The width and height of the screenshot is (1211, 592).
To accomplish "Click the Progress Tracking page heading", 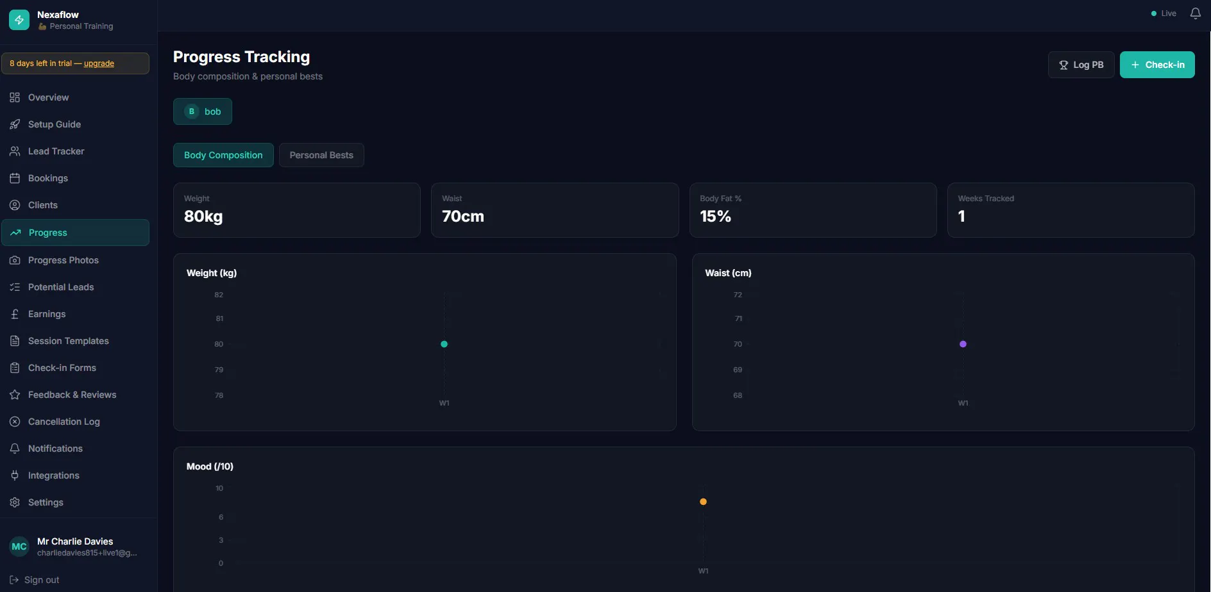I will tap(241, 57).
